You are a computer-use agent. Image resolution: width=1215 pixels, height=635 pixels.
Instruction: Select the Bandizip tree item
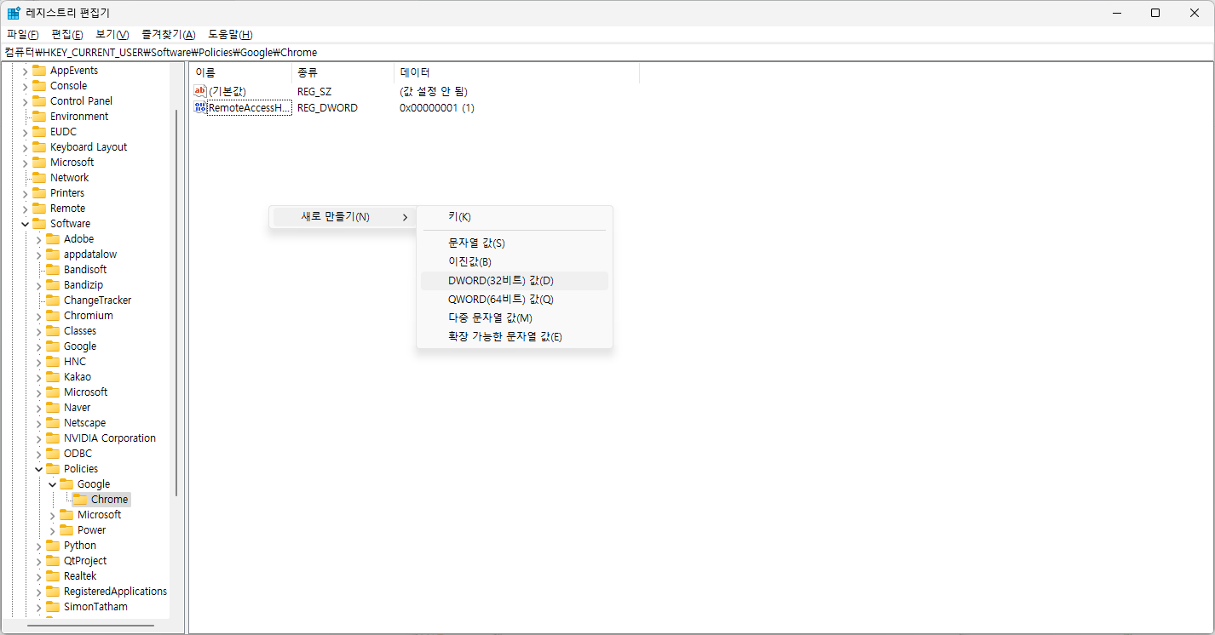coord(83,285)
